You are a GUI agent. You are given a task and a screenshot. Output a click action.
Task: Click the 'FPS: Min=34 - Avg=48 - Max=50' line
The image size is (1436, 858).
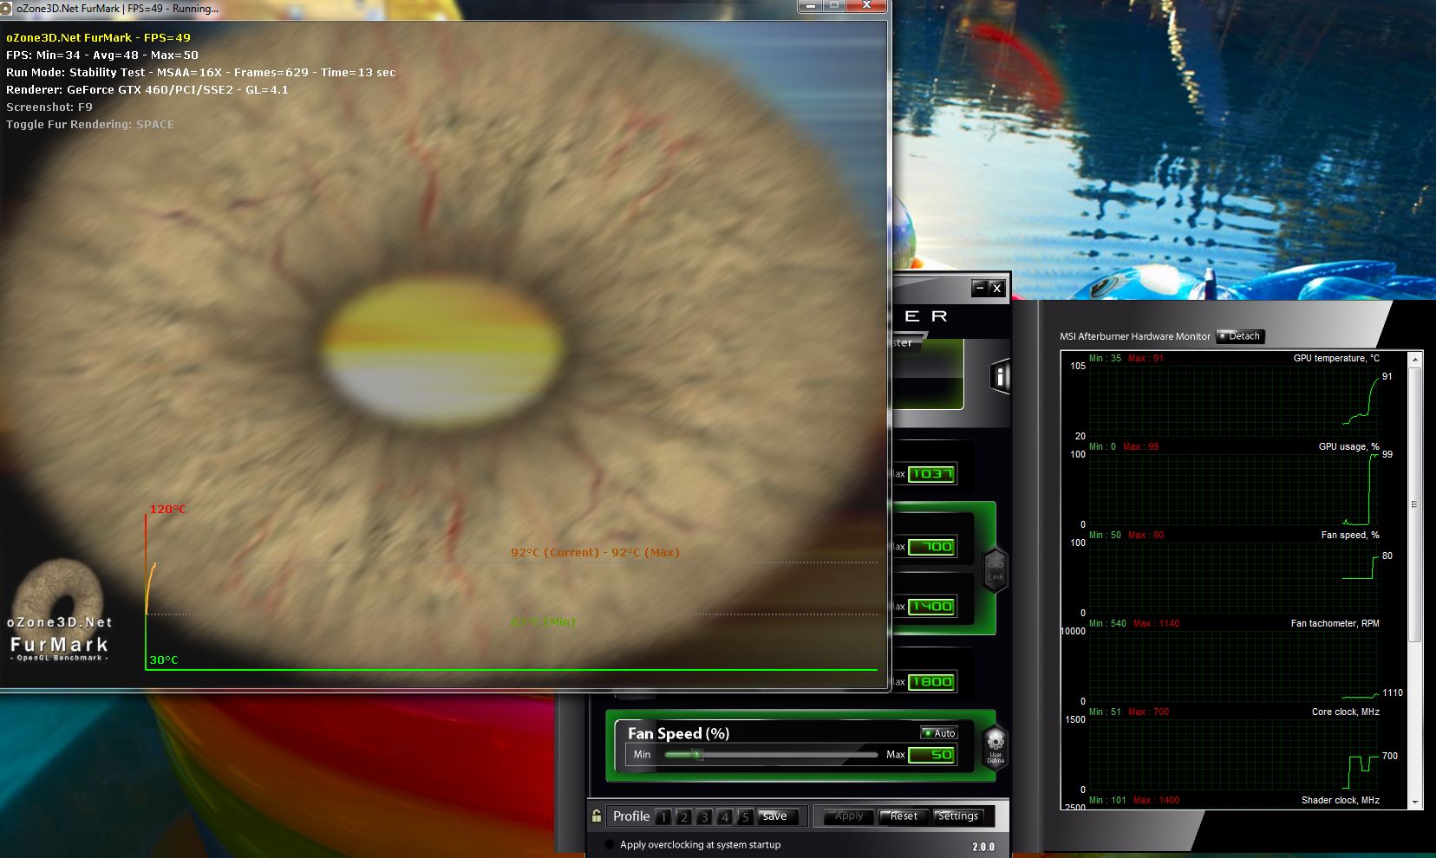pos(102,55)
